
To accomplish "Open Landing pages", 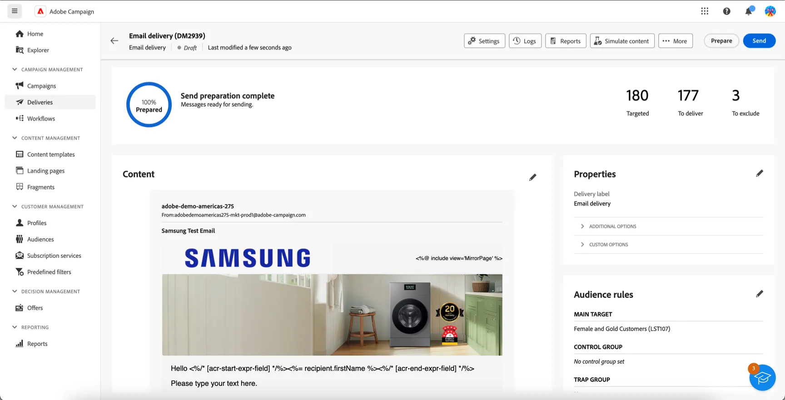I will pyautogui.click(x=50, y=171).
